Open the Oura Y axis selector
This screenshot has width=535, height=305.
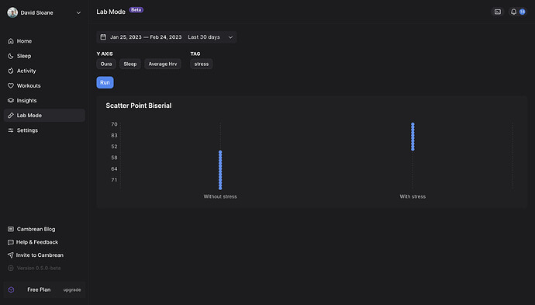106,64
